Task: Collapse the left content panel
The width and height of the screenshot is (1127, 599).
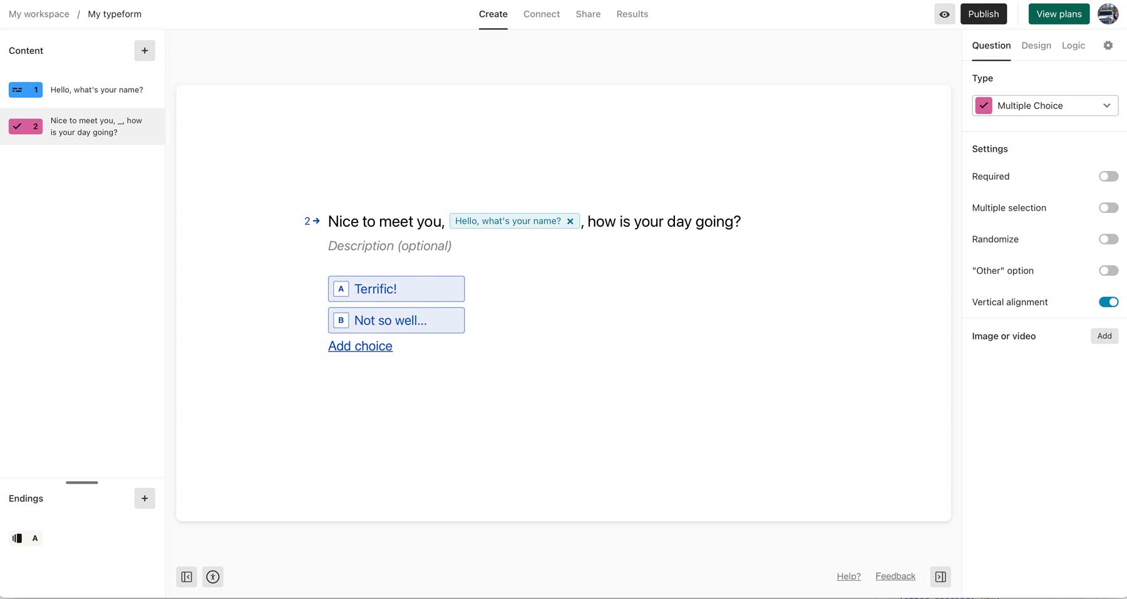Action: tap(186, 576)
